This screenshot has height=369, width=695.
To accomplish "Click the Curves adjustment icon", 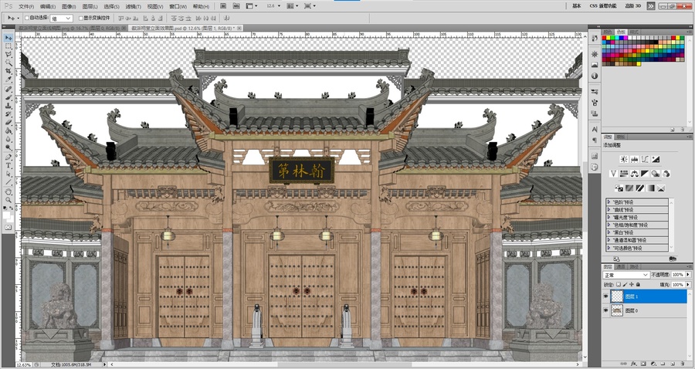I will point(645,159).
